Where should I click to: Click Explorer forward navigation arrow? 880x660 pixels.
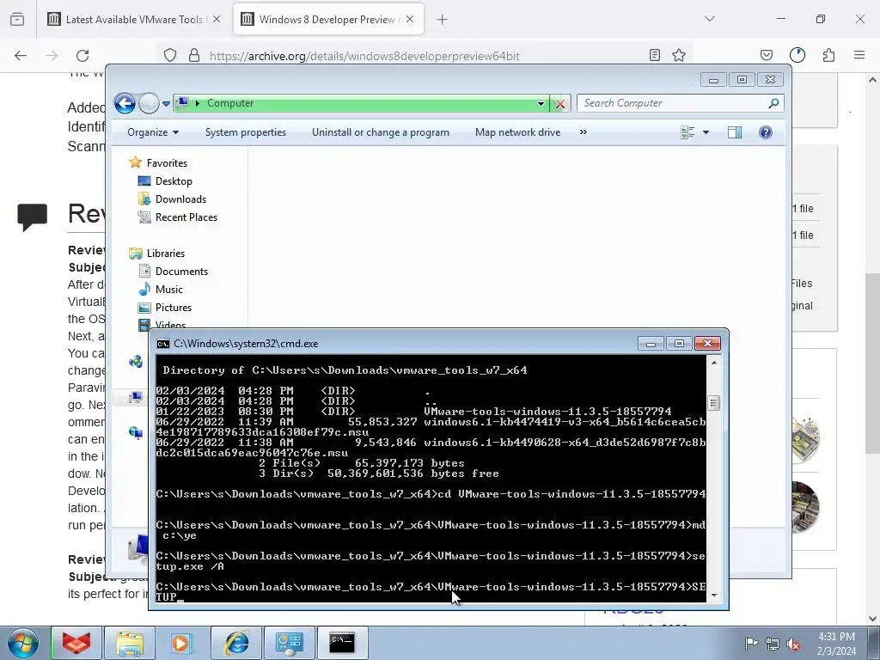click(149, 103)
